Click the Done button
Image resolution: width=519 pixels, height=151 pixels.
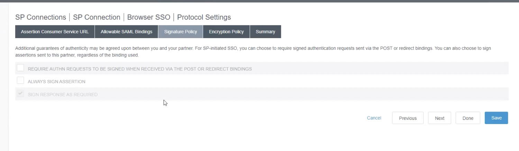click(x=468, y=118)
